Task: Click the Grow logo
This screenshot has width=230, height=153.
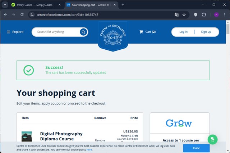Action: [179, 123]
